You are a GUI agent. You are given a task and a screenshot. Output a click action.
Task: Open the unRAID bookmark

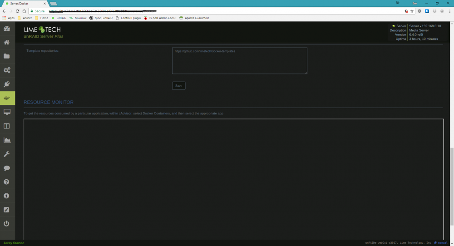pos(59,18)
